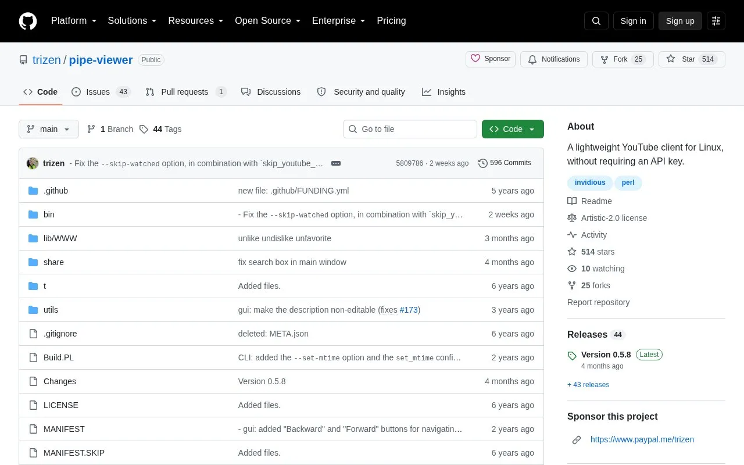Viewport: 744px width, 465px height.
Task: Expand the green Code dropdown
Action: point(513,129)
